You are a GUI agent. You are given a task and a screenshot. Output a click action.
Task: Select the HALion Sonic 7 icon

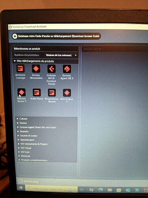point(21,92)
